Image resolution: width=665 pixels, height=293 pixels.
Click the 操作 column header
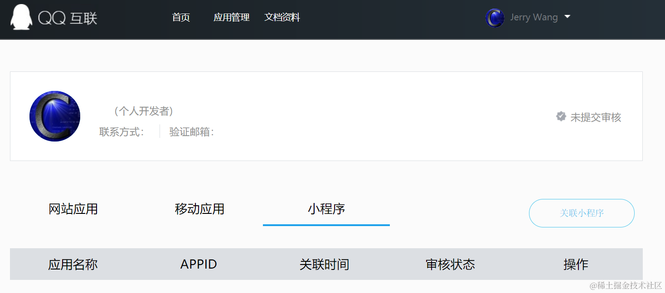[576, 265]
